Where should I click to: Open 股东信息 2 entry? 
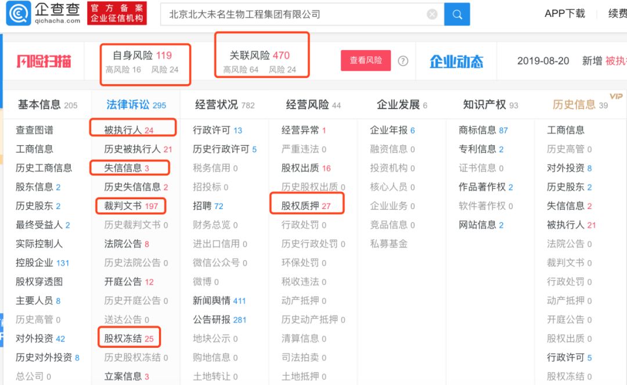coord(38,187)
